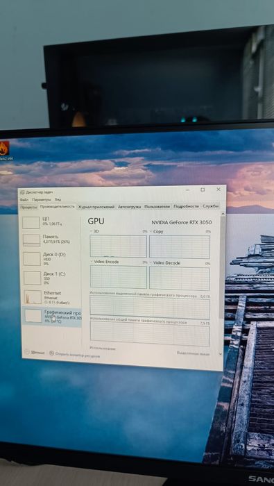The height and width of the screenshot is (486, 274).
Task: Click the 'GPU' title text
Action: (x=96, y=221)
